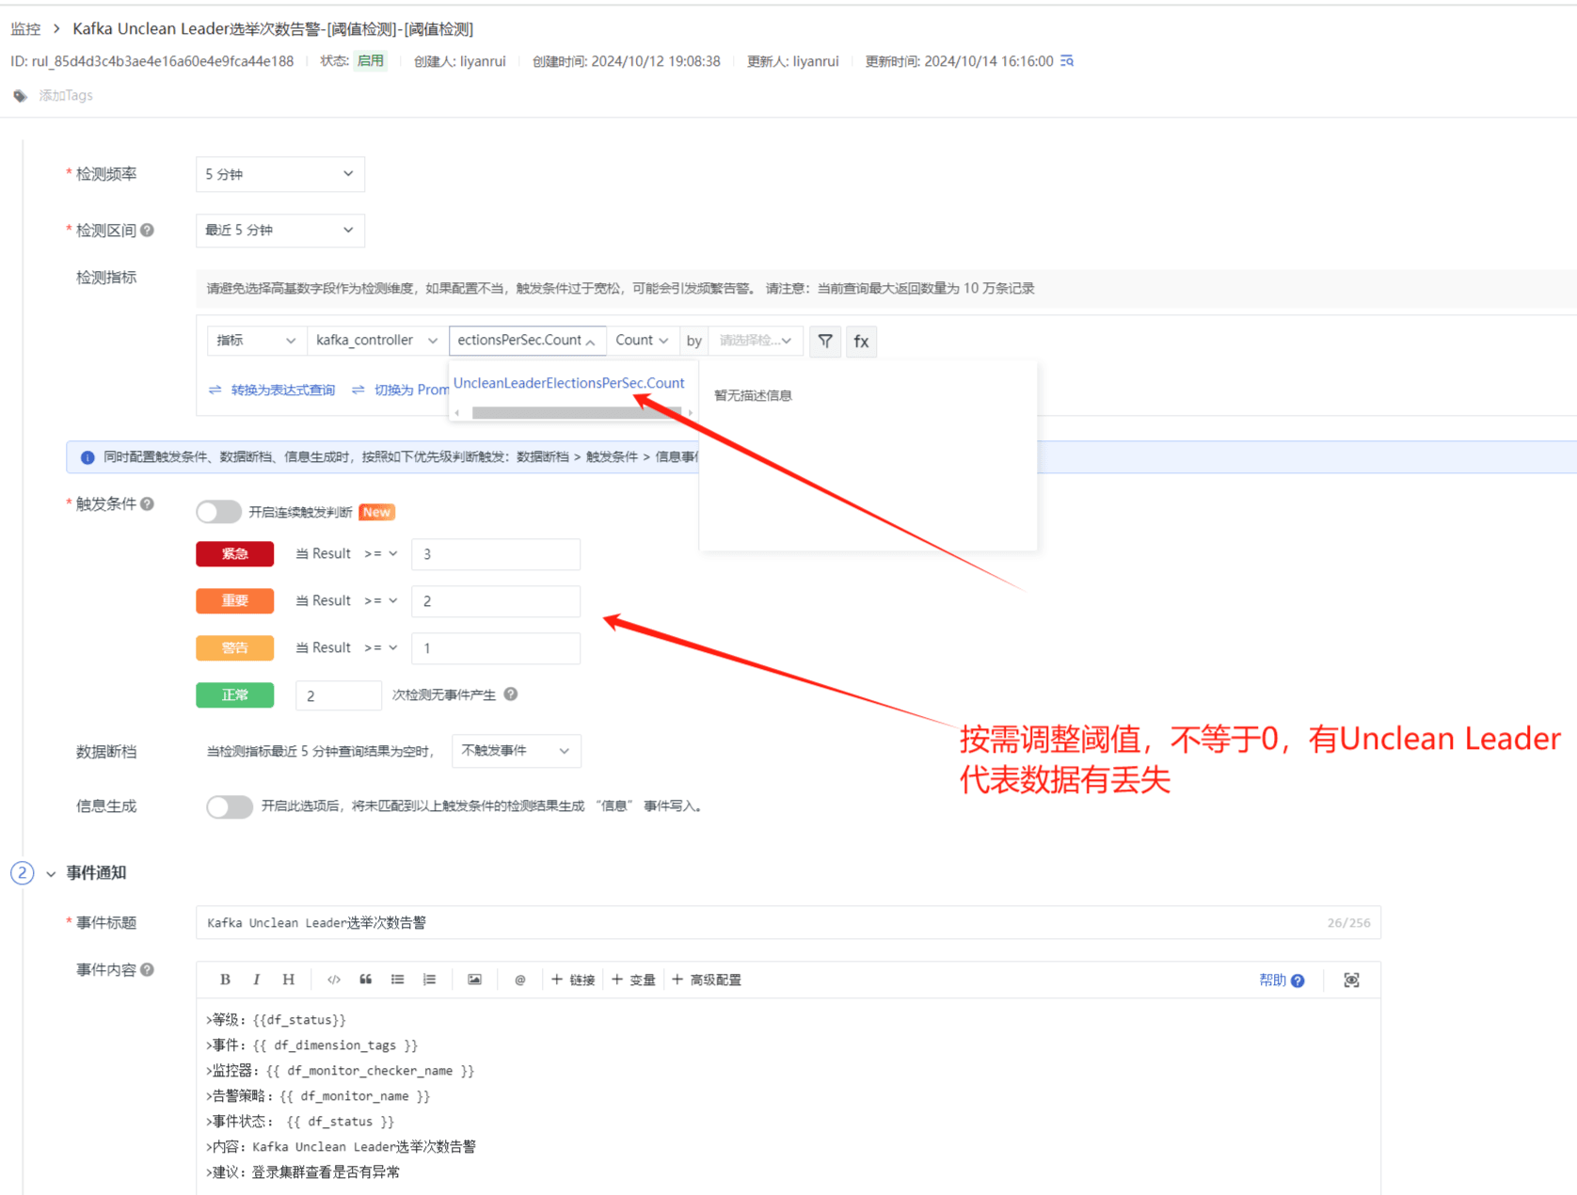Click the 启用 status badge

click(x=371, y=61)
